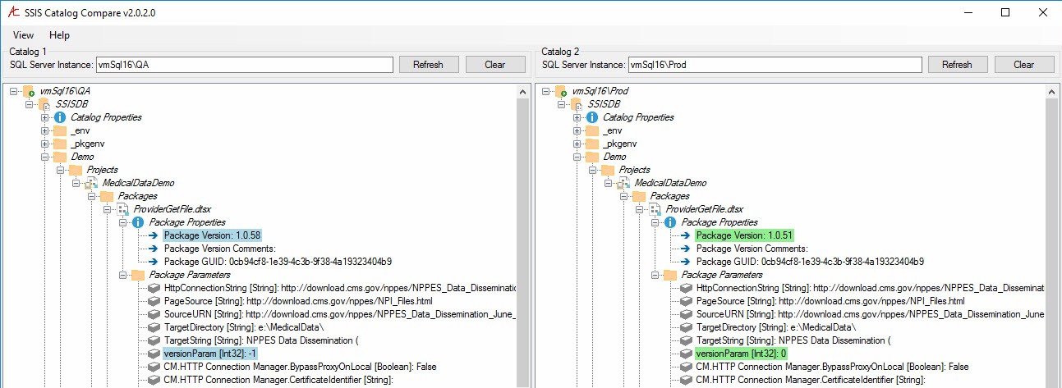Expand Catalog Properties in right tree

coord(577,117)
